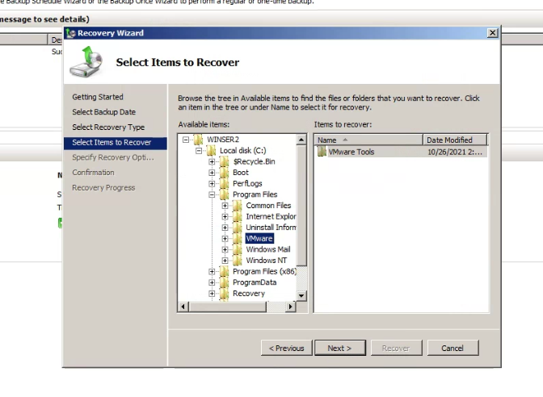This screenshot has width=543, height=397.
Task: Click the disabled Recover button
Action: click(397, 348)
